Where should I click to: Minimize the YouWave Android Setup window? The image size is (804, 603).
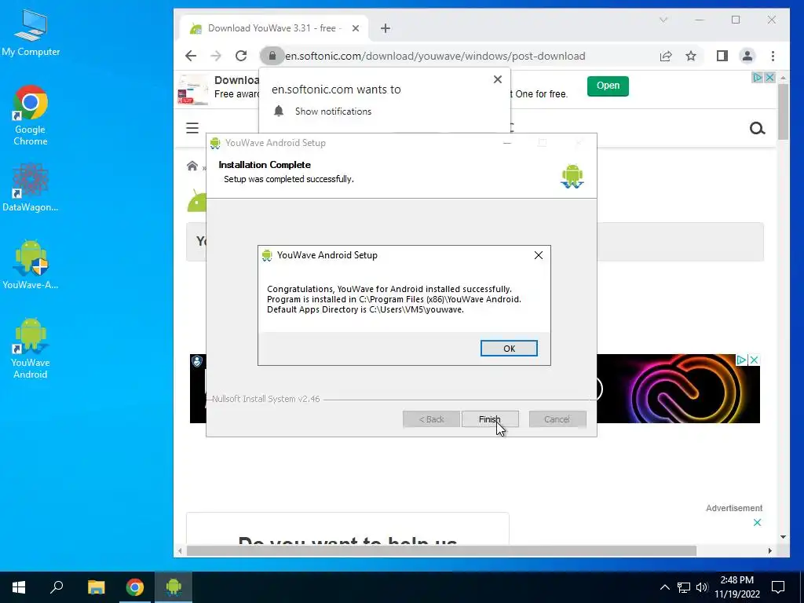[507, 143]
